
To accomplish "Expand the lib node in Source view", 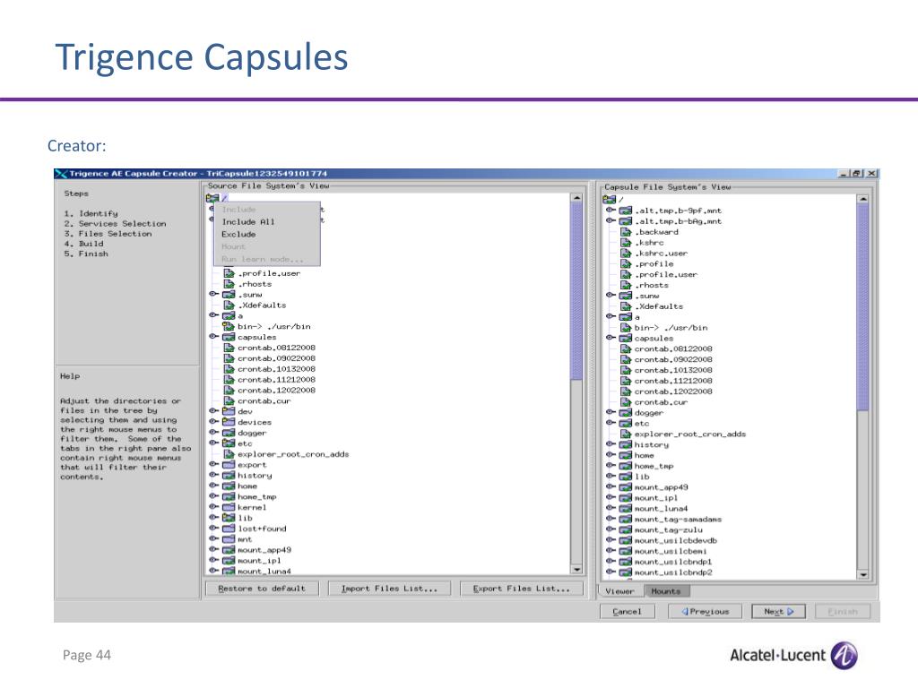I will tap(213, 517).
